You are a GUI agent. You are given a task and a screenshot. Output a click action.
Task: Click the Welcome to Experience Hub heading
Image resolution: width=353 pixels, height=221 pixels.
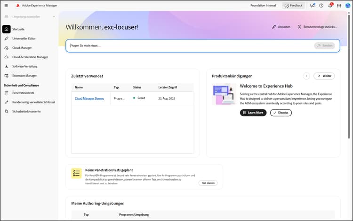pyautogui.click(x=266, y=86)
